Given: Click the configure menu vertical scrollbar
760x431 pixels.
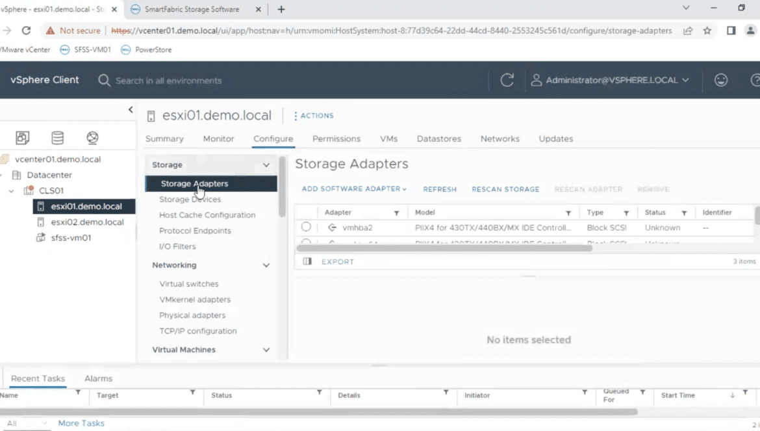Looking at the screenshot, I should [x=282, y=187].
